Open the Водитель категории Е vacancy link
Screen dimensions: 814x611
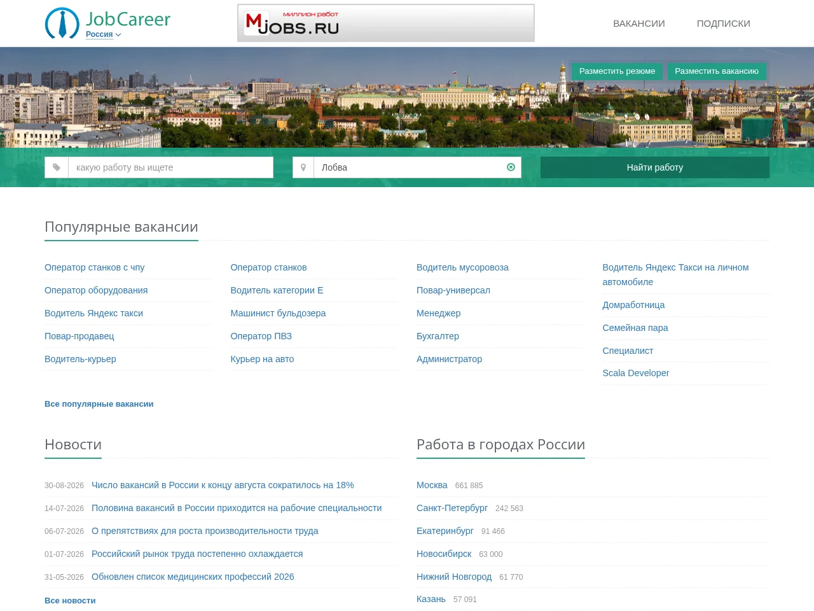[277, 290]
